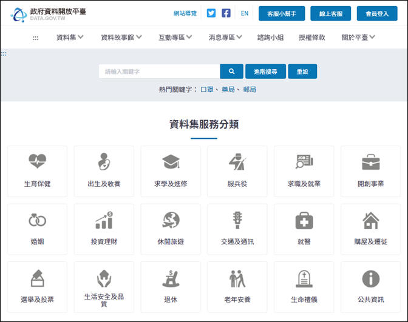This screenshot has width=408, height=322.
Task: Click the 求職及就業 label text
Action: click(x=304, y=184)
